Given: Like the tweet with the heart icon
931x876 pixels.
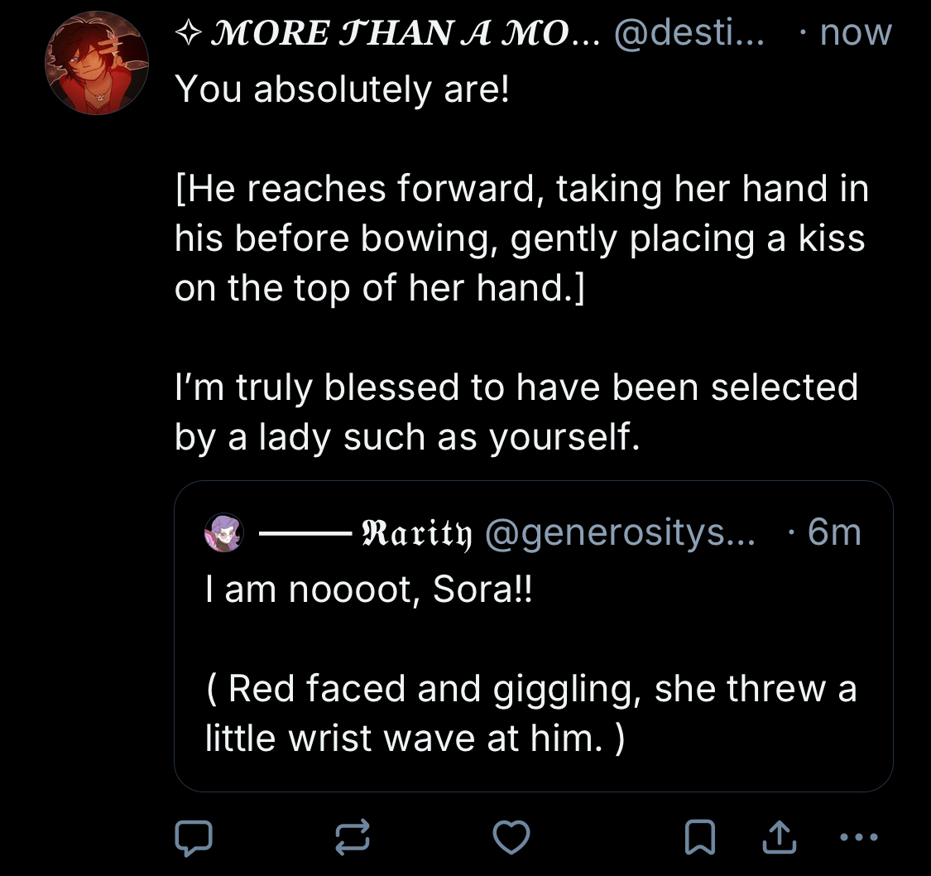Looking at the screenshot, I should point(511,838).
